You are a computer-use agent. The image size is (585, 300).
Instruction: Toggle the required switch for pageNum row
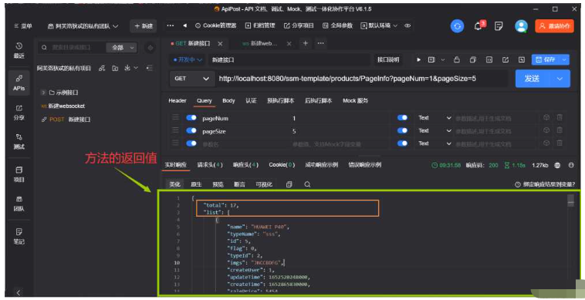click(x=402, y=118)
